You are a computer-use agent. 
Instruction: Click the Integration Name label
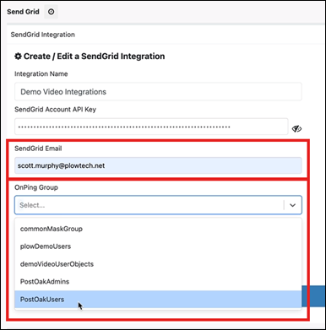(41, 74)
